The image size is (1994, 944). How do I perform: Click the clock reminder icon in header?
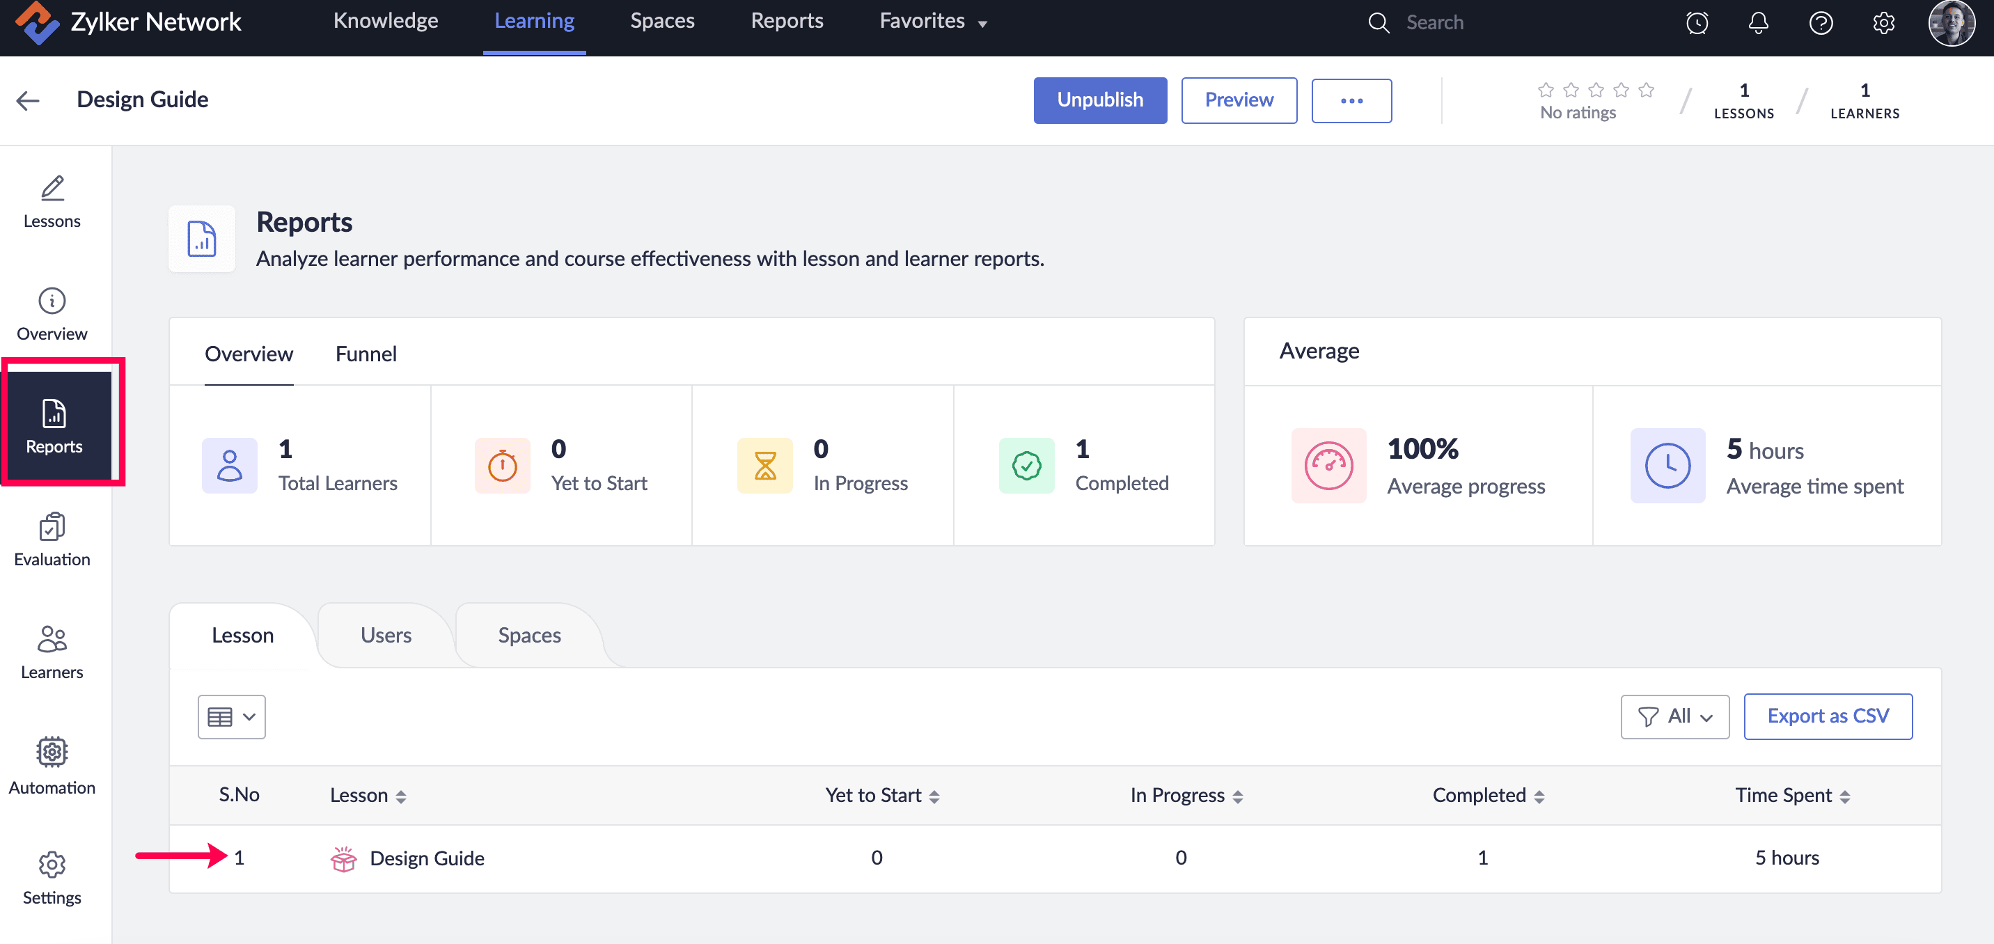(1697, 22)
